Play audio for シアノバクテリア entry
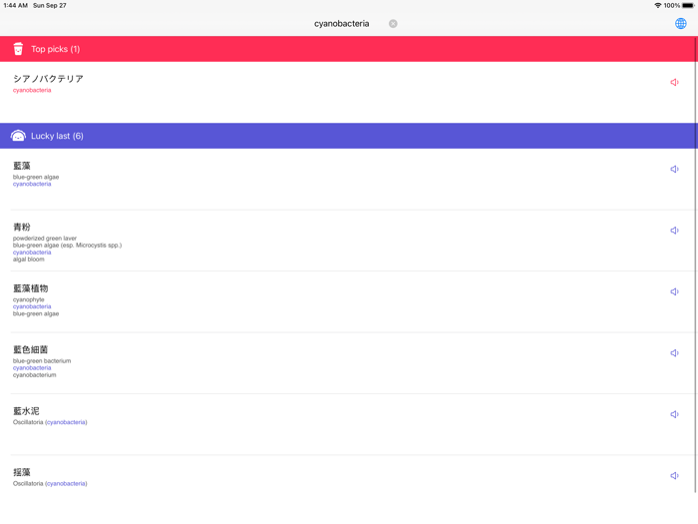This screenshot has width=698, height=524. pos(674,82)
